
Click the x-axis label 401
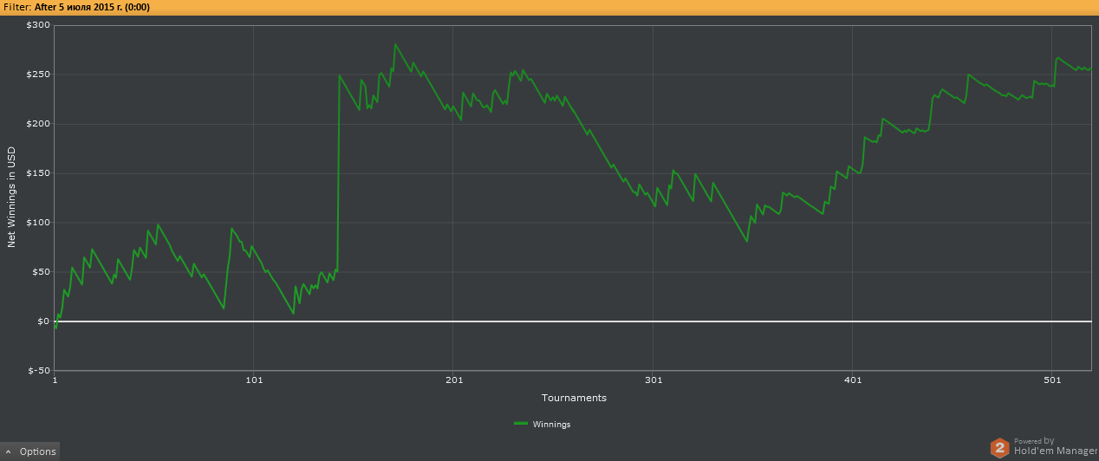coord(853,380)
